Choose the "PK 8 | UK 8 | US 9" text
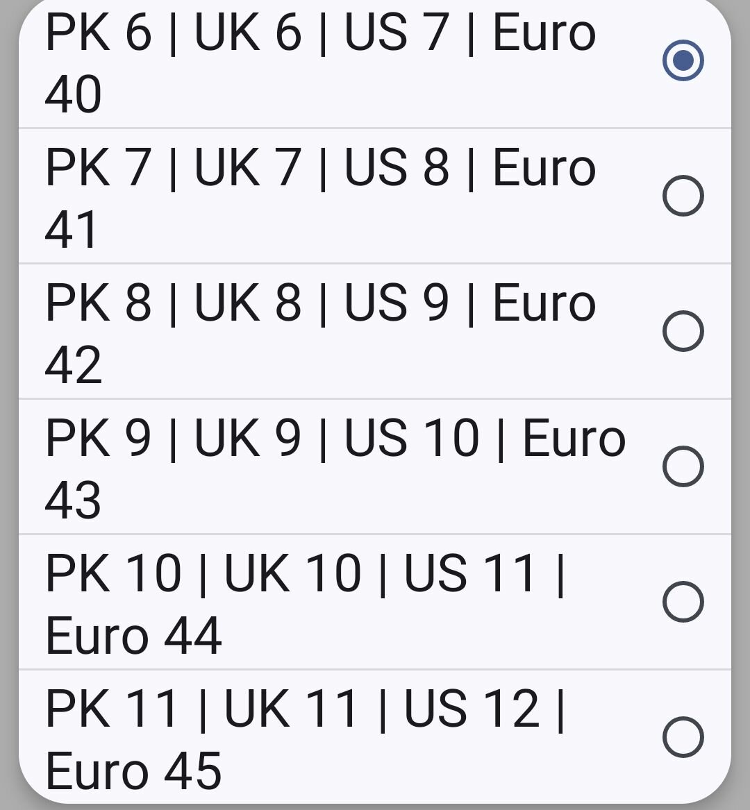The width and height of the screenshot is (750, 810). [247, 303]
